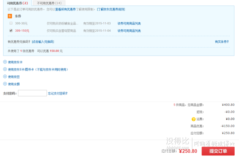This screenshot has width=239, height=157.
Task: Select the 300-30元 coupon label text
Action: click(x=21, y=23)
